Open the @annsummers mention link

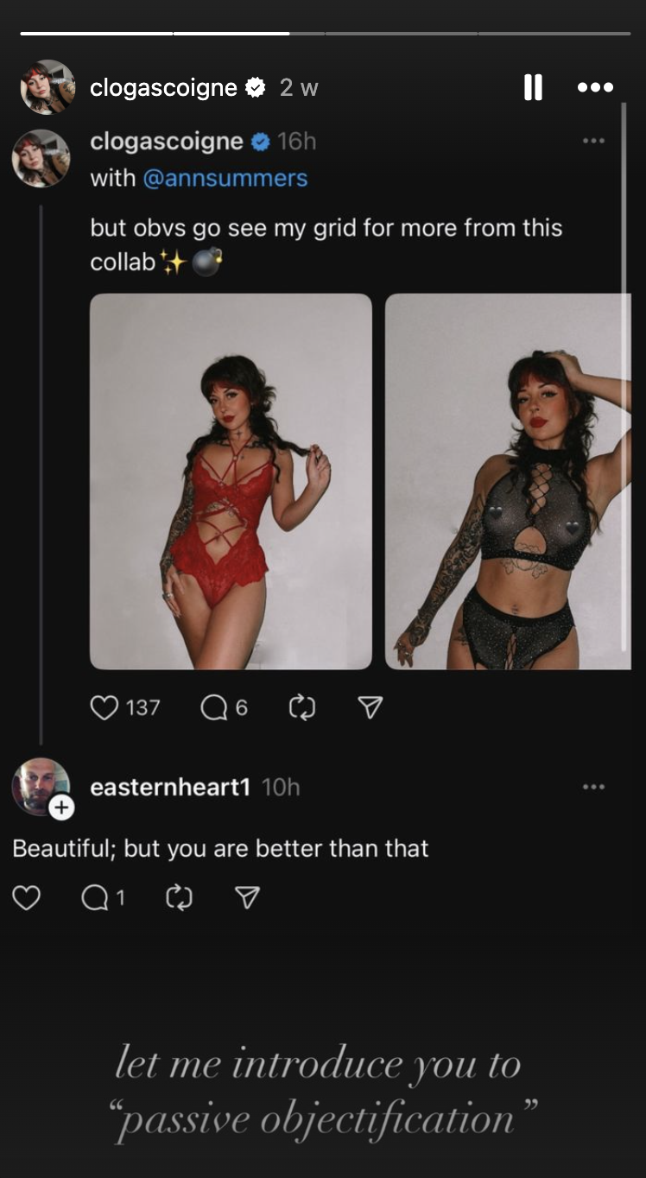click(x=225, y=179)
